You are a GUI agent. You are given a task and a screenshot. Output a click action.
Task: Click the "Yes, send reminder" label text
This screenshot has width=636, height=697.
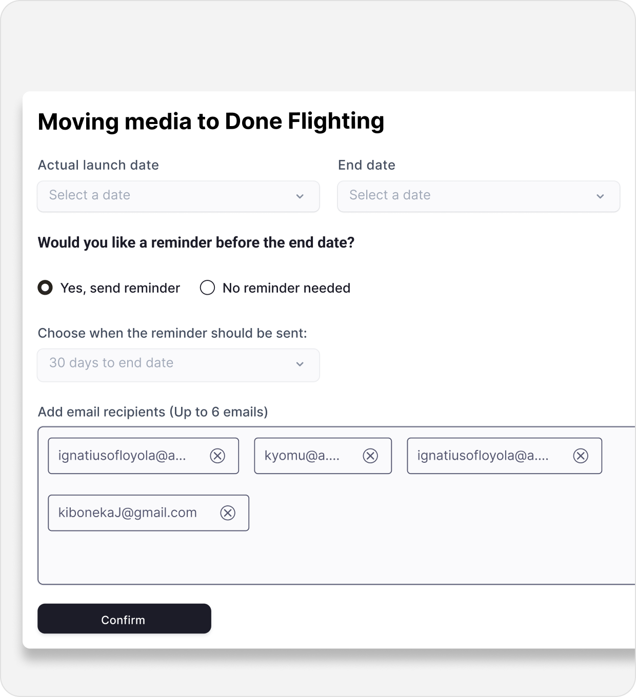(x=120, y=288)
